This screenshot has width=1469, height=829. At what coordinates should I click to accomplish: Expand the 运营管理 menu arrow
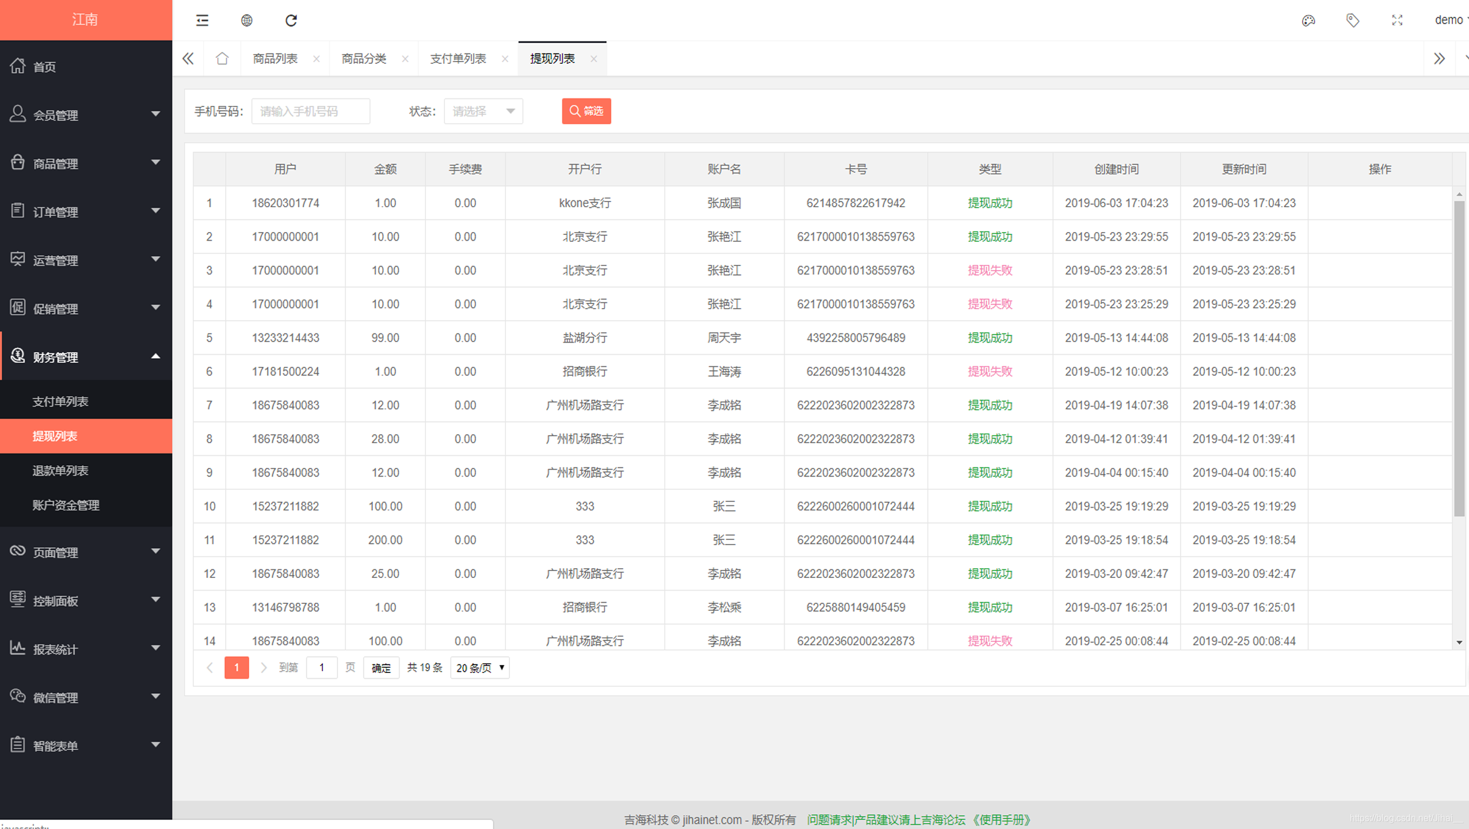[x=155, y=259]
